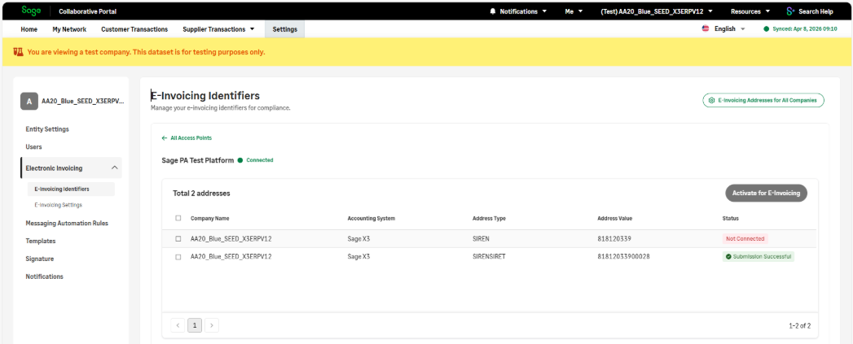Check the SIREN address row checkbox
Viewport: 853px width, 344px height.
click(x=178, y=238)
